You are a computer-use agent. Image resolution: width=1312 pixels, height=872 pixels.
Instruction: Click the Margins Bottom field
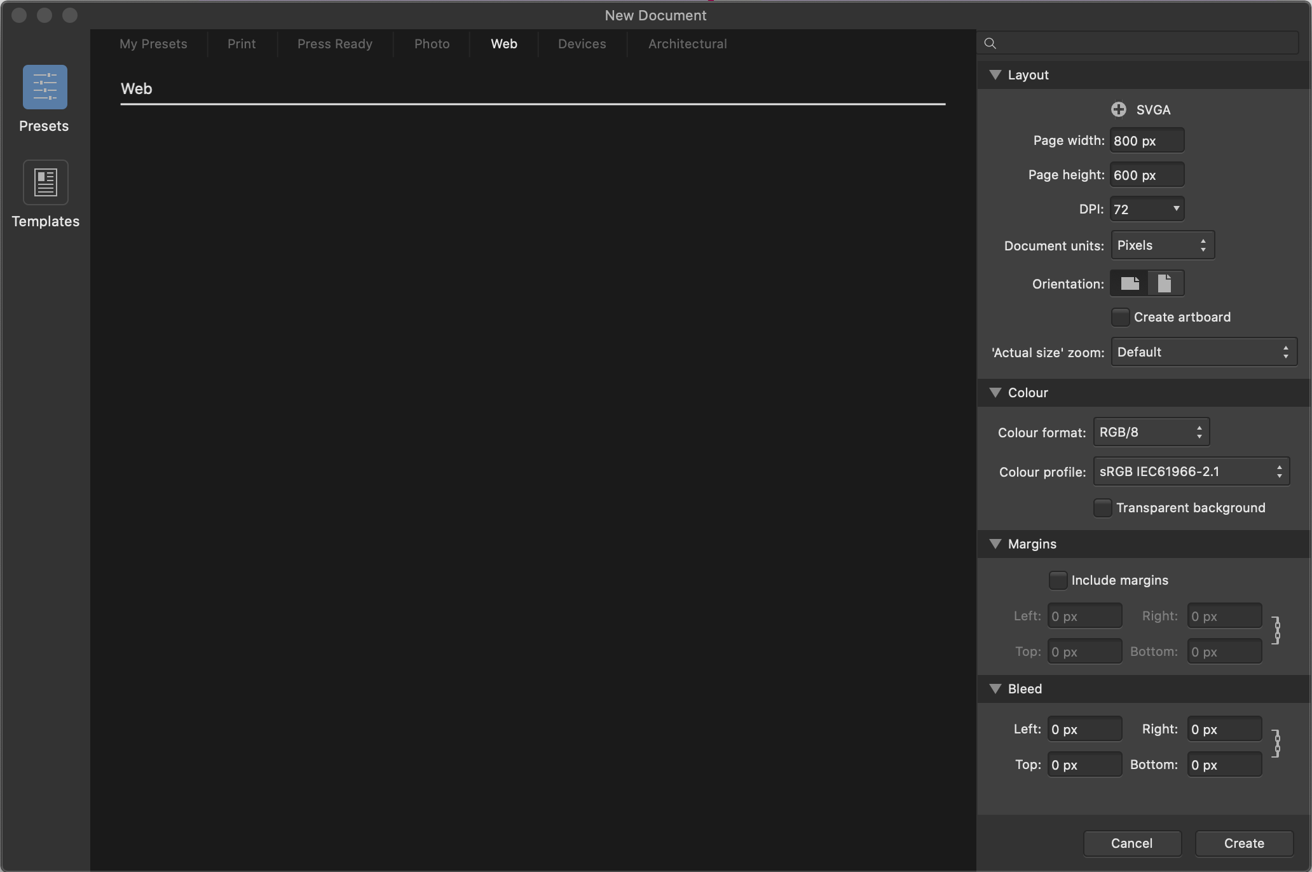tap(1224, 652)
